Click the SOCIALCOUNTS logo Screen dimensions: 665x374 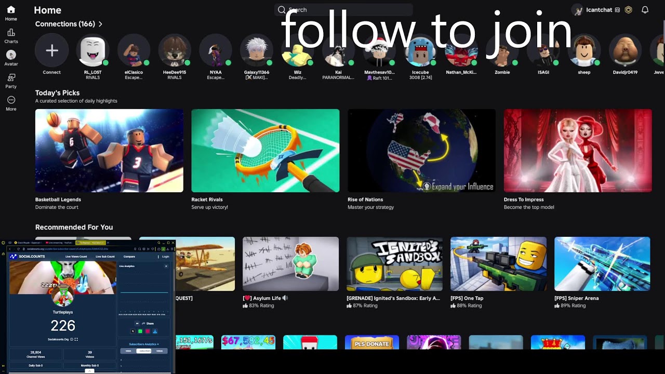point(27,257)
